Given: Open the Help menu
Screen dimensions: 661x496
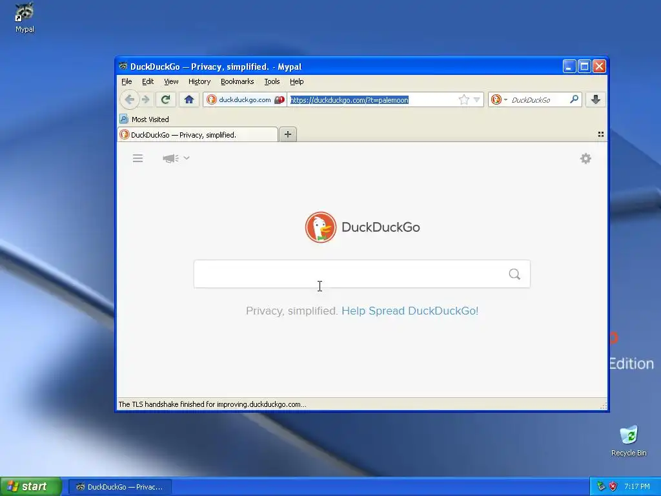Looking at the screenshot, I should coord(297,81).
